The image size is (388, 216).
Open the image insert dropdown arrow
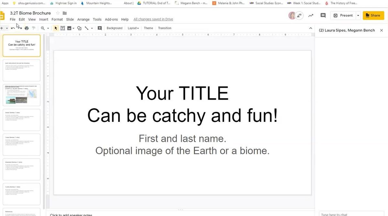73,28
